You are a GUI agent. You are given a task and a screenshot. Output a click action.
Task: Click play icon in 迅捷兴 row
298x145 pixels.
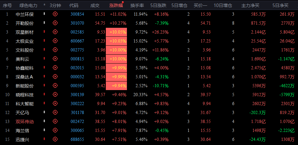point(55,139)
